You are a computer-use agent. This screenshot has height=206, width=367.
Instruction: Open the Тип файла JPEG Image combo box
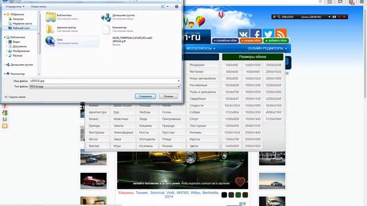(104, 86)
